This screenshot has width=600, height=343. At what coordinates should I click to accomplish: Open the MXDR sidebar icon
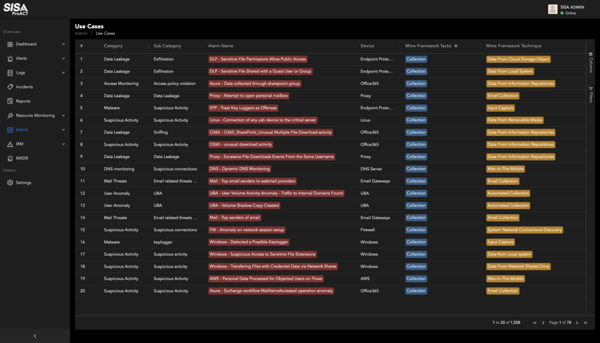(10, 158)
